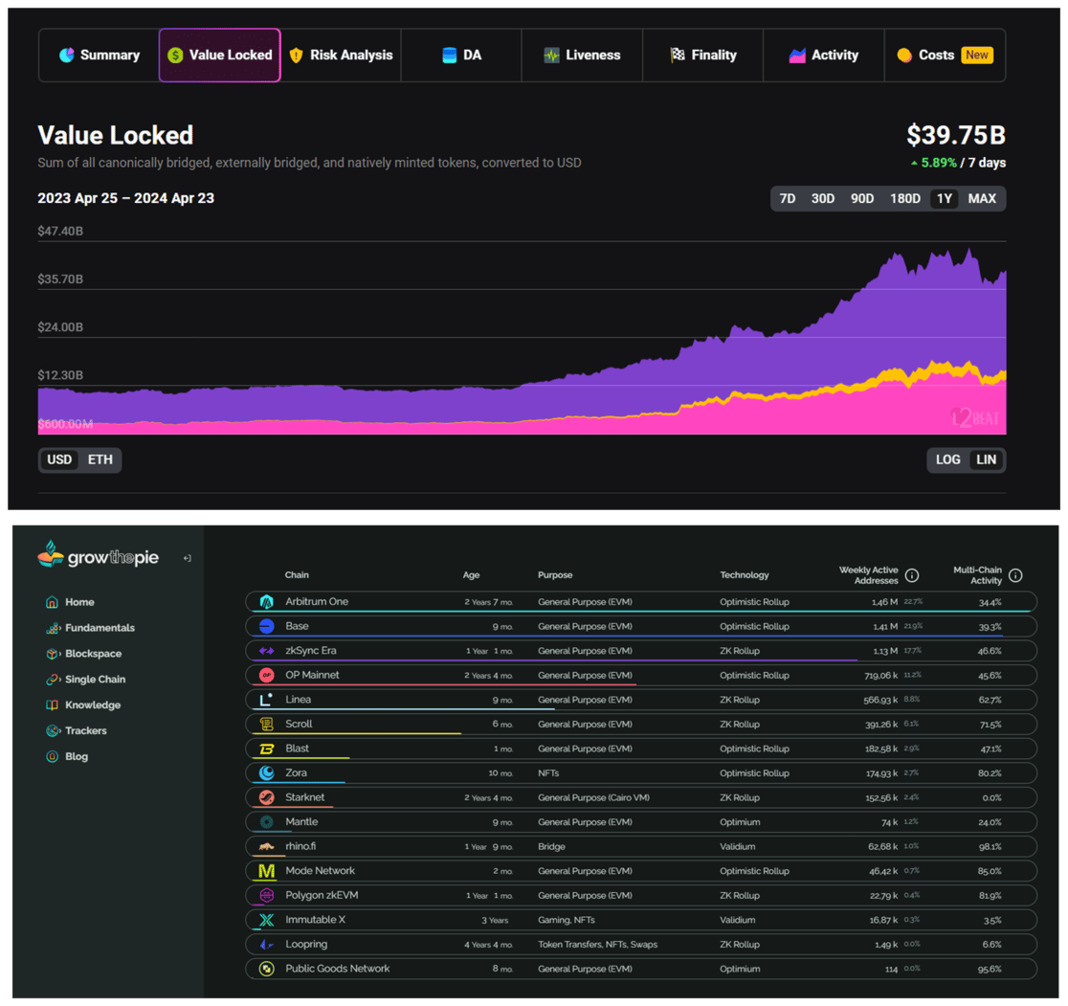This screenshot has width=1068, height=1006.
Task: Open the Finality tab
Action: 703,56
